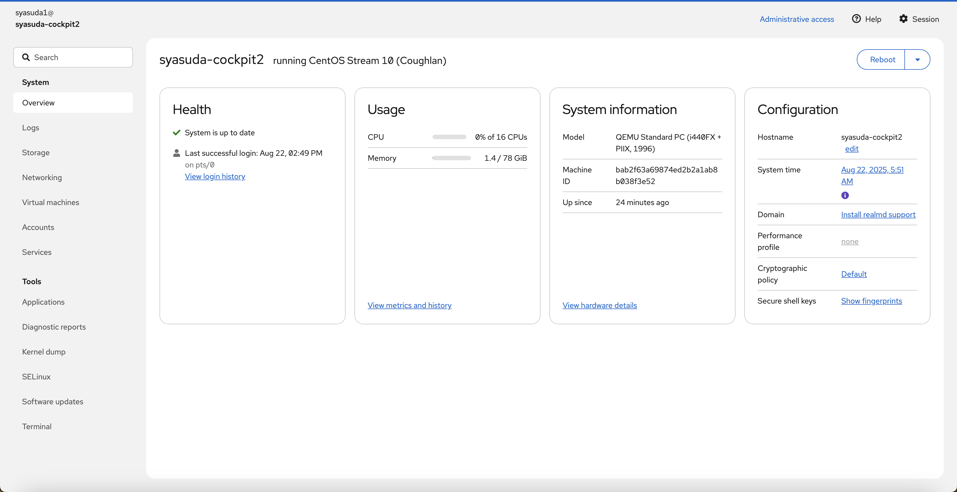Open View login history link
957x492 pixels.
215,176
